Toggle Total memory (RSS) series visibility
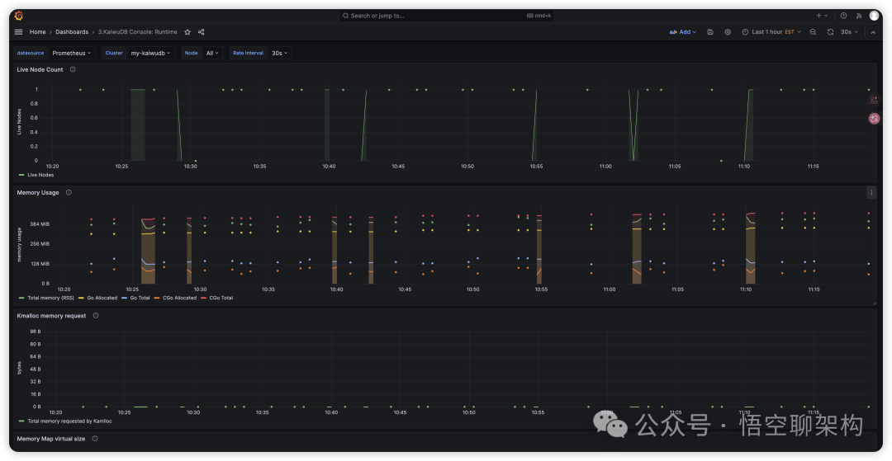 tap(50, 298)
